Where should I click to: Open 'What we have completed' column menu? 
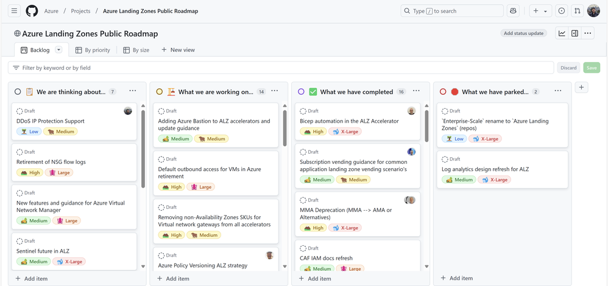tap(416, 91)
